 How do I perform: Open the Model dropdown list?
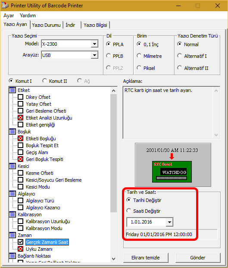point(94,44)
